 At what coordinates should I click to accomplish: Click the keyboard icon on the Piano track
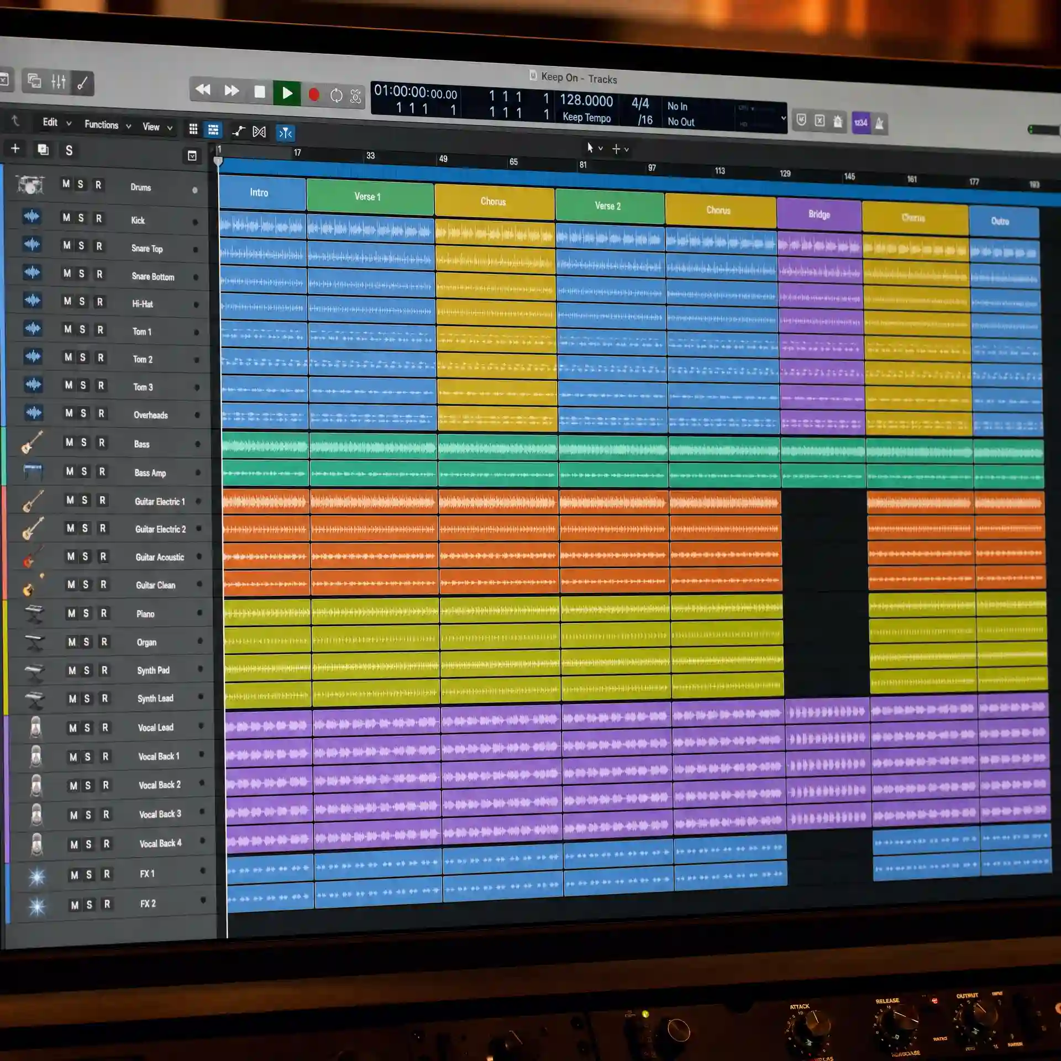pos(34,614)
